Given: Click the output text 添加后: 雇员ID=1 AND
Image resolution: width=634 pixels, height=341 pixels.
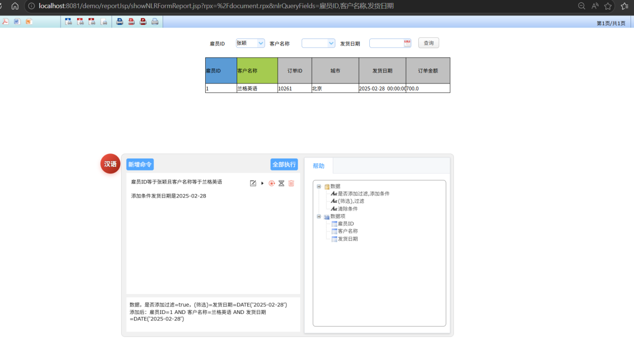Looking at the screenshot, I should [198, 315].
